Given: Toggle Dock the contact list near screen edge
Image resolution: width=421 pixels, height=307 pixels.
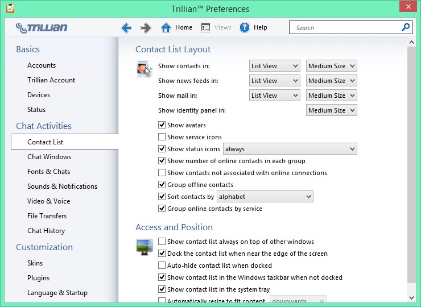Looking at the screenshot, I should coord(162,254).
